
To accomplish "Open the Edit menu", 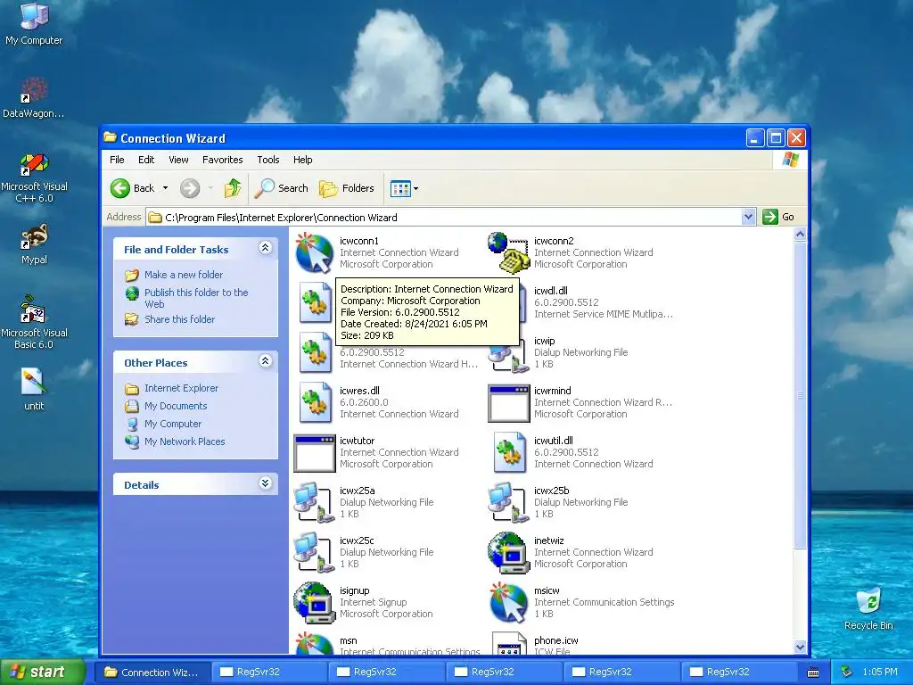I will click(146, 160).
